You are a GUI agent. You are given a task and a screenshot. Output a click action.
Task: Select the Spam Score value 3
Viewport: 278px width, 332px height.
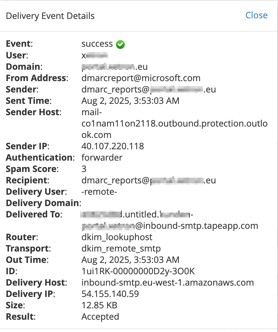(x=84, y=169)
